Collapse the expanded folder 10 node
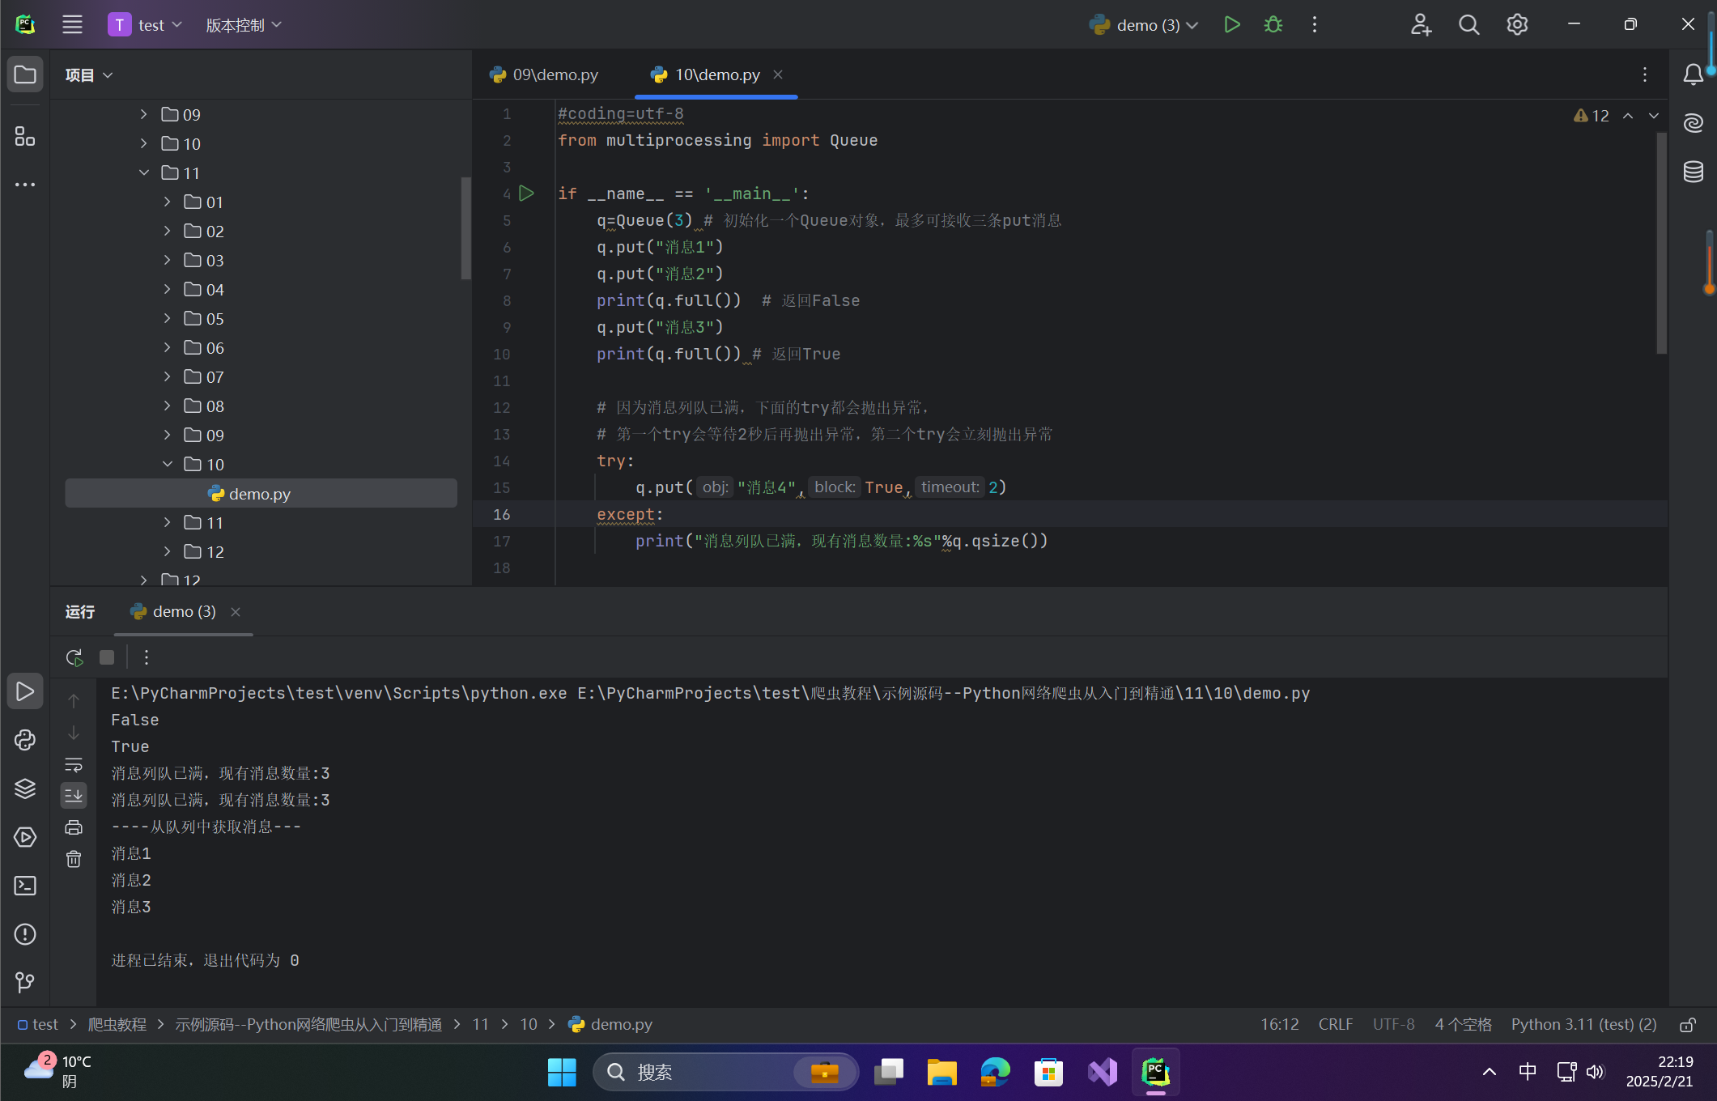The image size is (1717, 1101). 167,465
